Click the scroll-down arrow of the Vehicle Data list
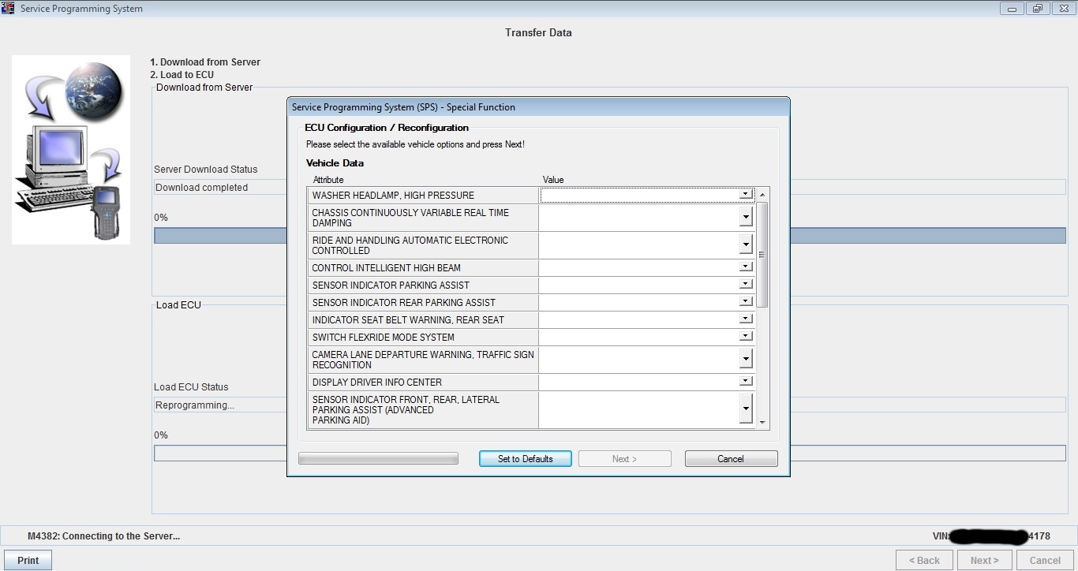This screenshot has height=571, width=1078. [762, 423]
